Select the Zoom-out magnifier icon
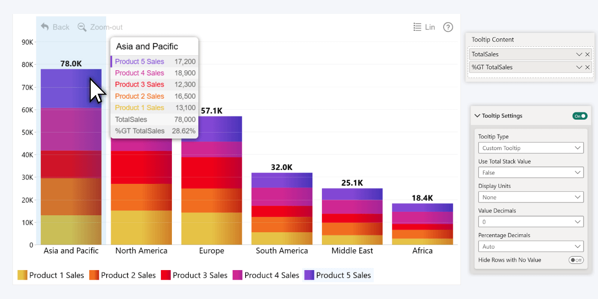Image resolution: width=598 pixels, height=299 pixels. 83,27
